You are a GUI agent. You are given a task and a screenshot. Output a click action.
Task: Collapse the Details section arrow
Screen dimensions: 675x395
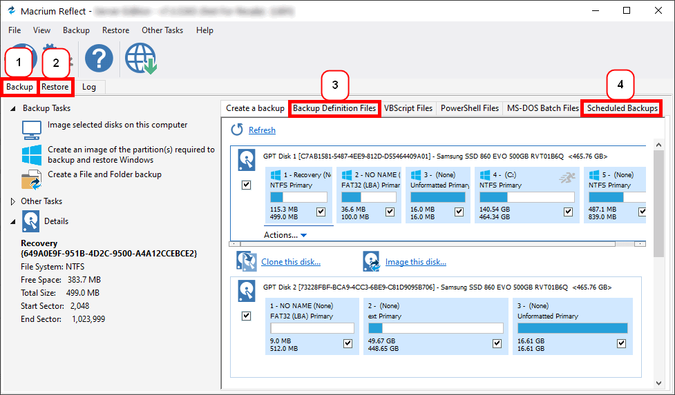click(13, 221)
